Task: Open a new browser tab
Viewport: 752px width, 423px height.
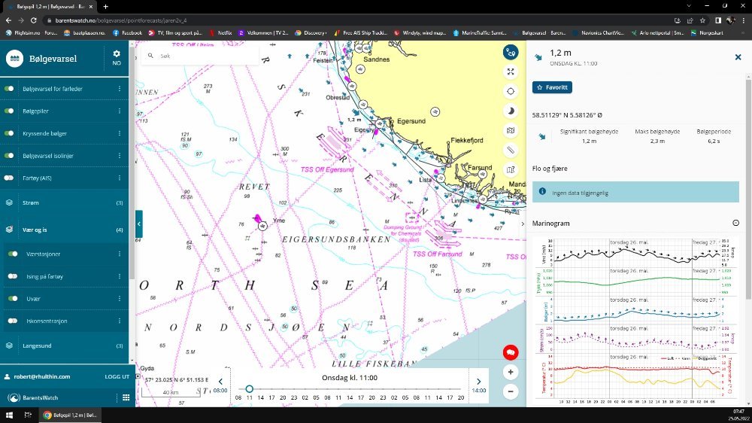Action: point(105,6)
